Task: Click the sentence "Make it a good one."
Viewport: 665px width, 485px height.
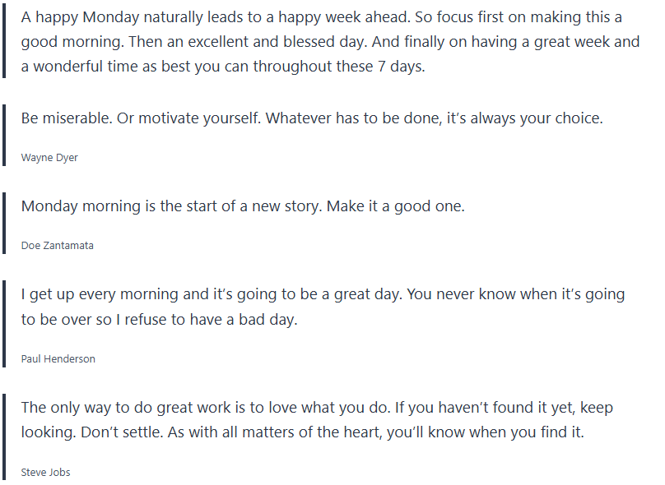Action: point(396,206)
